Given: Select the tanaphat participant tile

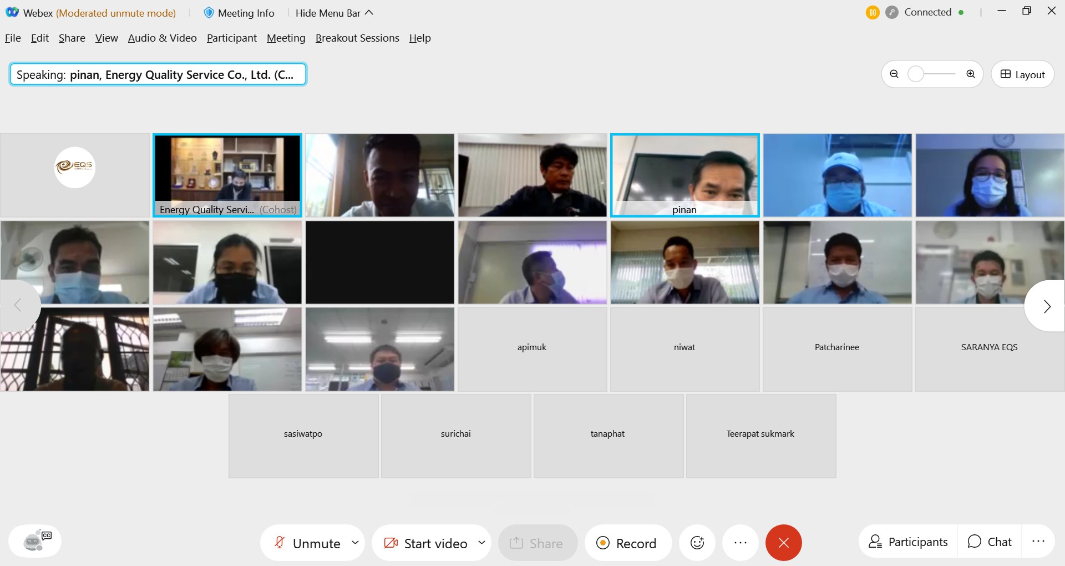Looking at the screenshot, I should pos(608,436).
